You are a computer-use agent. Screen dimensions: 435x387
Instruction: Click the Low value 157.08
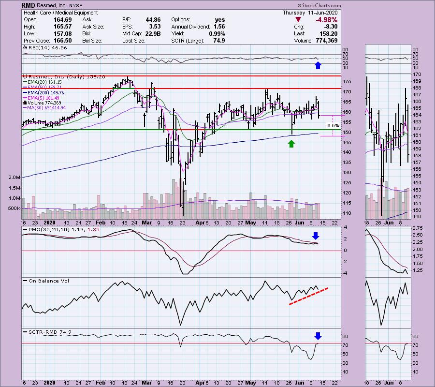click(x=62, y=33)
